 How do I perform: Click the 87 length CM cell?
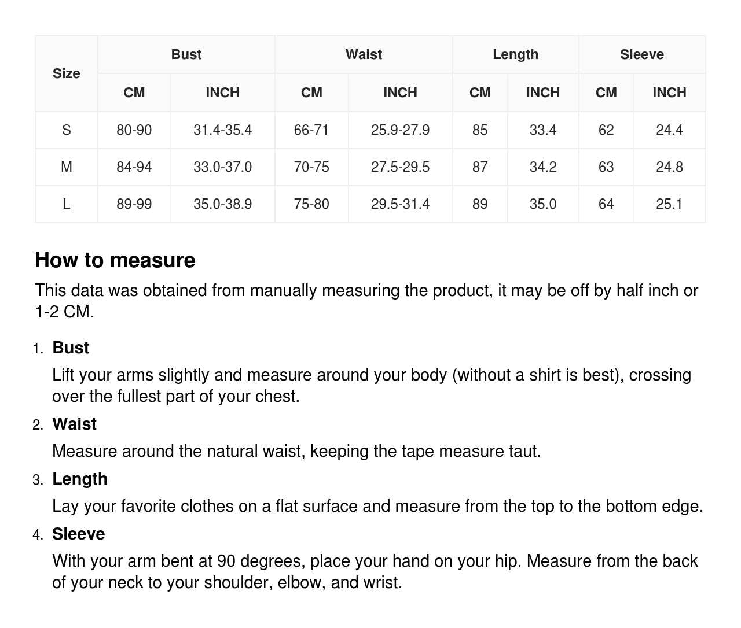coord(480,167)
